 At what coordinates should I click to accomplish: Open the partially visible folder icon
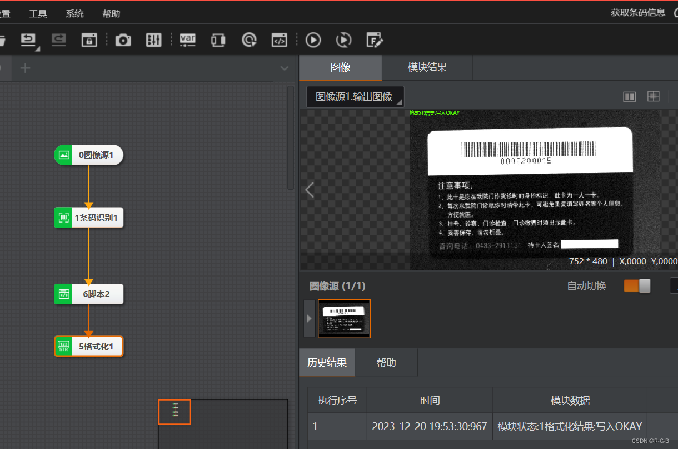[x=2, y=40]
